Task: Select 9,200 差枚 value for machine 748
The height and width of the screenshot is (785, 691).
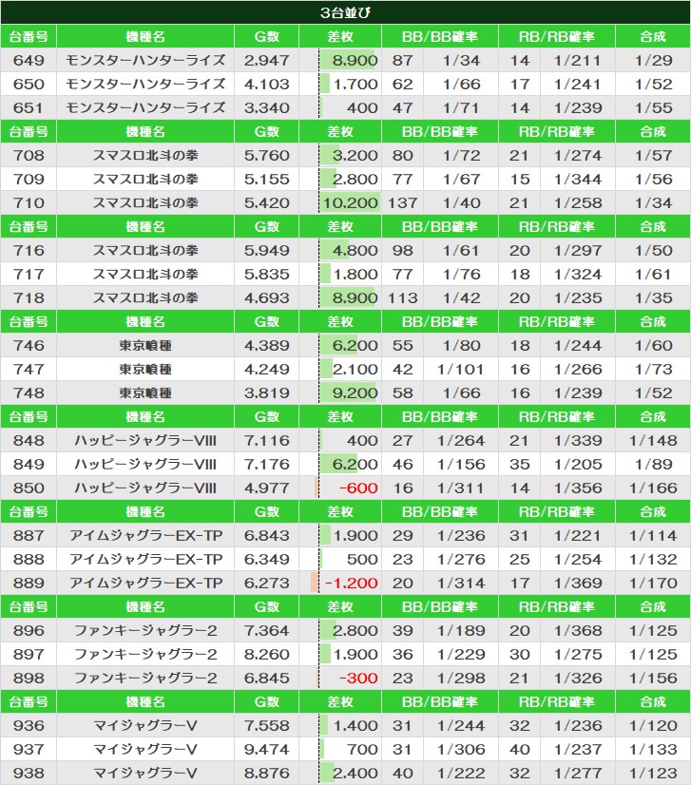Action: pos(355,393)
